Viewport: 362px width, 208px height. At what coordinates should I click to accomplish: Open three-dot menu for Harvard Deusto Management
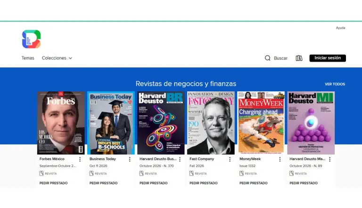(330, 159)
